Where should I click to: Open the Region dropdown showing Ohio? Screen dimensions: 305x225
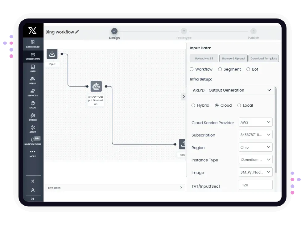[255, 147]
